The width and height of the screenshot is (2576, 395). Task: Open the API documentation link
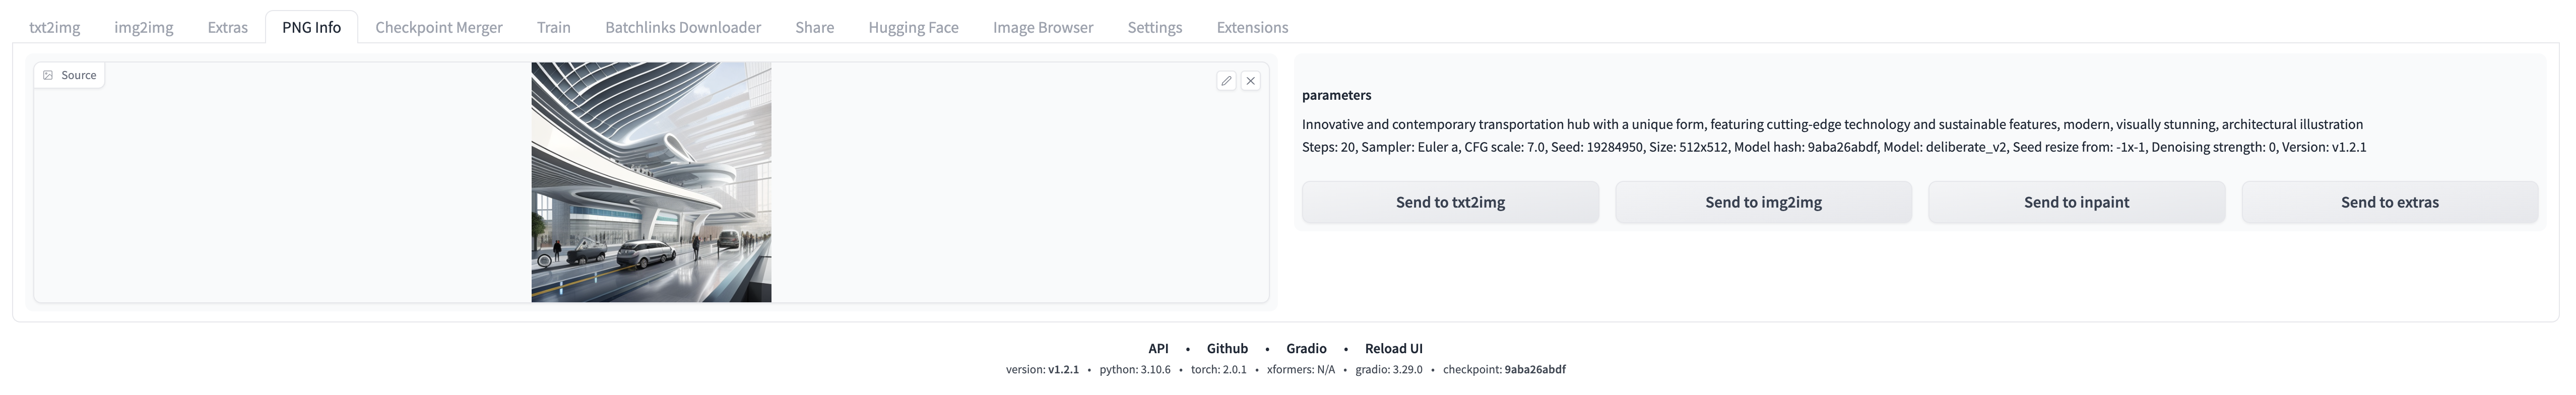[x=1159, y=348]
